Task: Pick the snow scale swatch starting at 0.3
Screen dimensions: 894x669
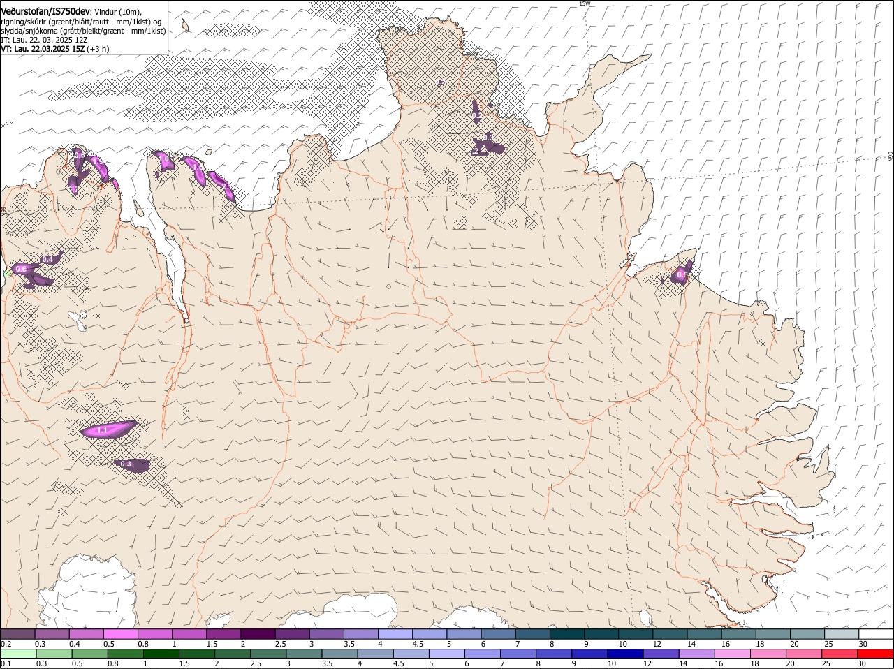Action: click(x=52, y=634)
